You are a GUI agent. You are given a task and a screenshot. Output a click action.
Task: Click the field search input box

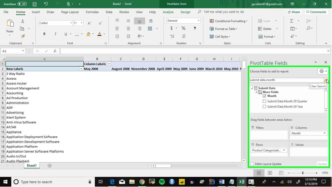287,80
